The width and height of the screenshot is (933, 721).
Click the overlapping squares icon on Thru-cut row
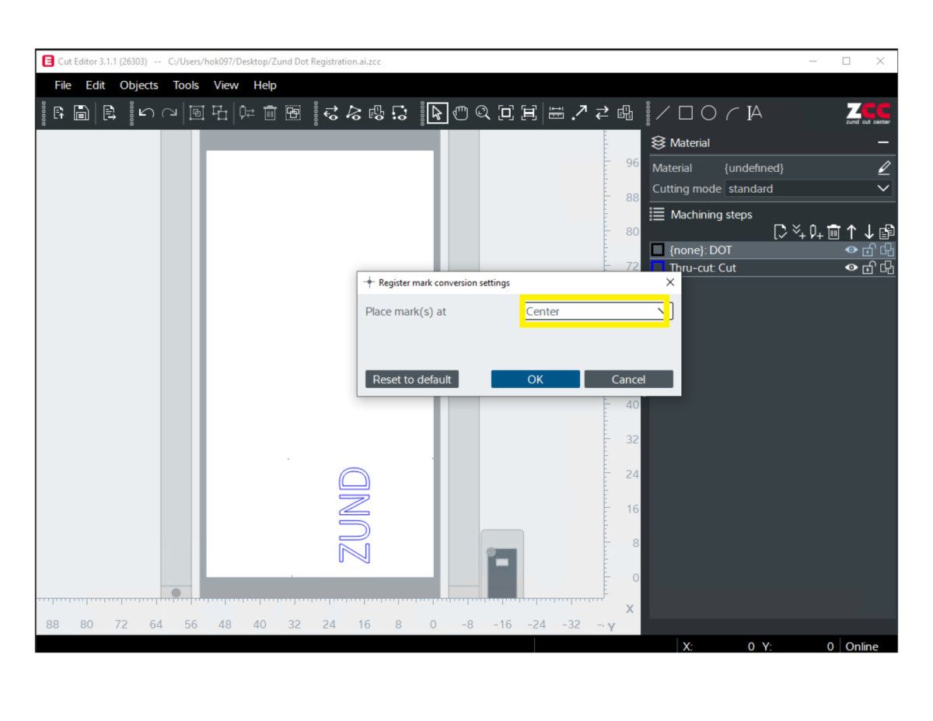887,268
